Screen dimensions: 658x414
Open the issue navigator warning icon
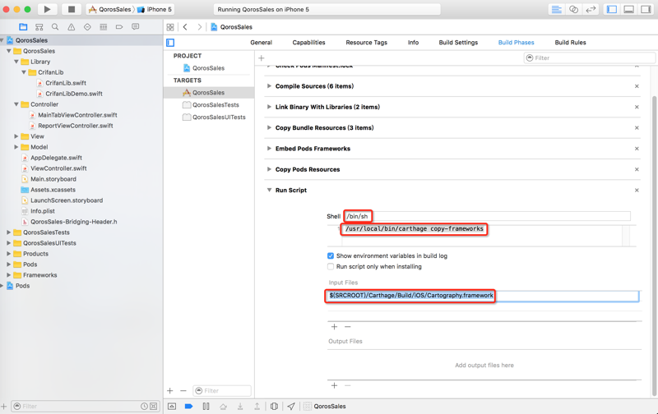tap(72, 27)
